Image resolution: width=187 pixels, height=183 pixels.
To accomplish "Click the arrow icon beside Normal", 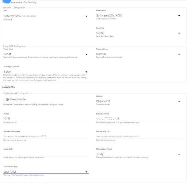I will click(179, 54).
